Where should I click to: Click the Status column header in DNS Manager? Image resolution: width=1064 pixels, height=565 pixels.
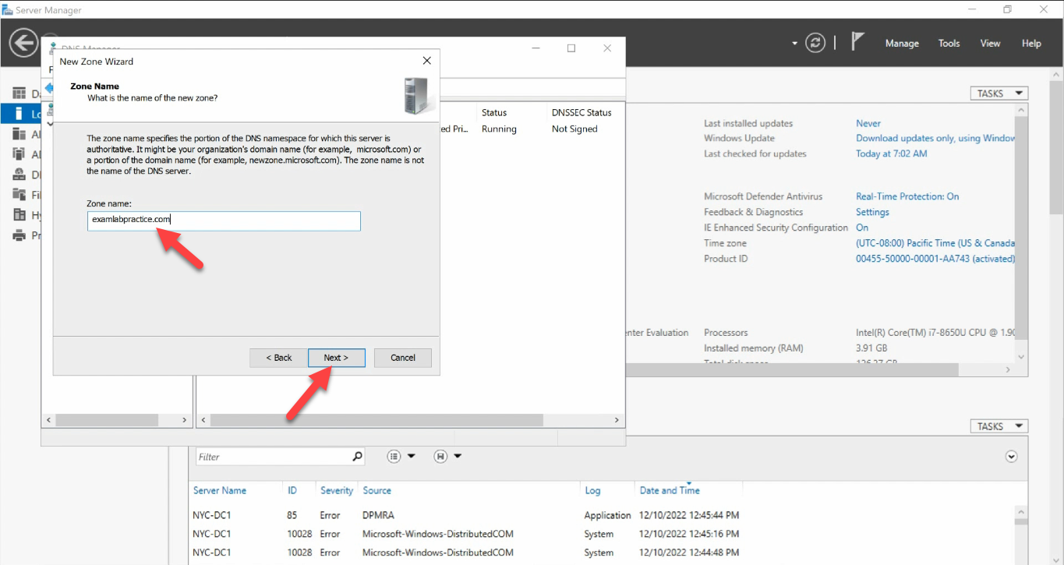pos(494,113)
